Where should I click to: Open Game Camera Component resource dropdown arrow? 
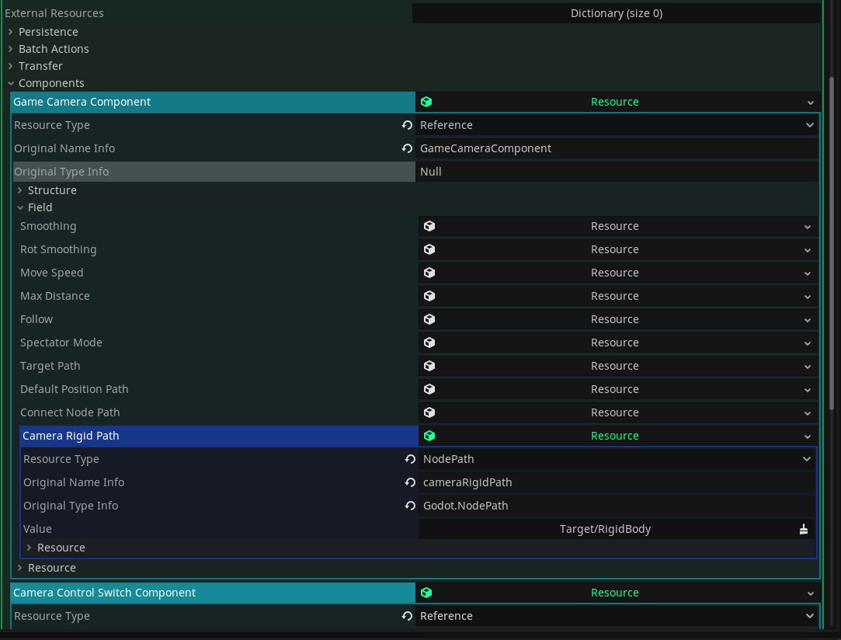[811, 103]
